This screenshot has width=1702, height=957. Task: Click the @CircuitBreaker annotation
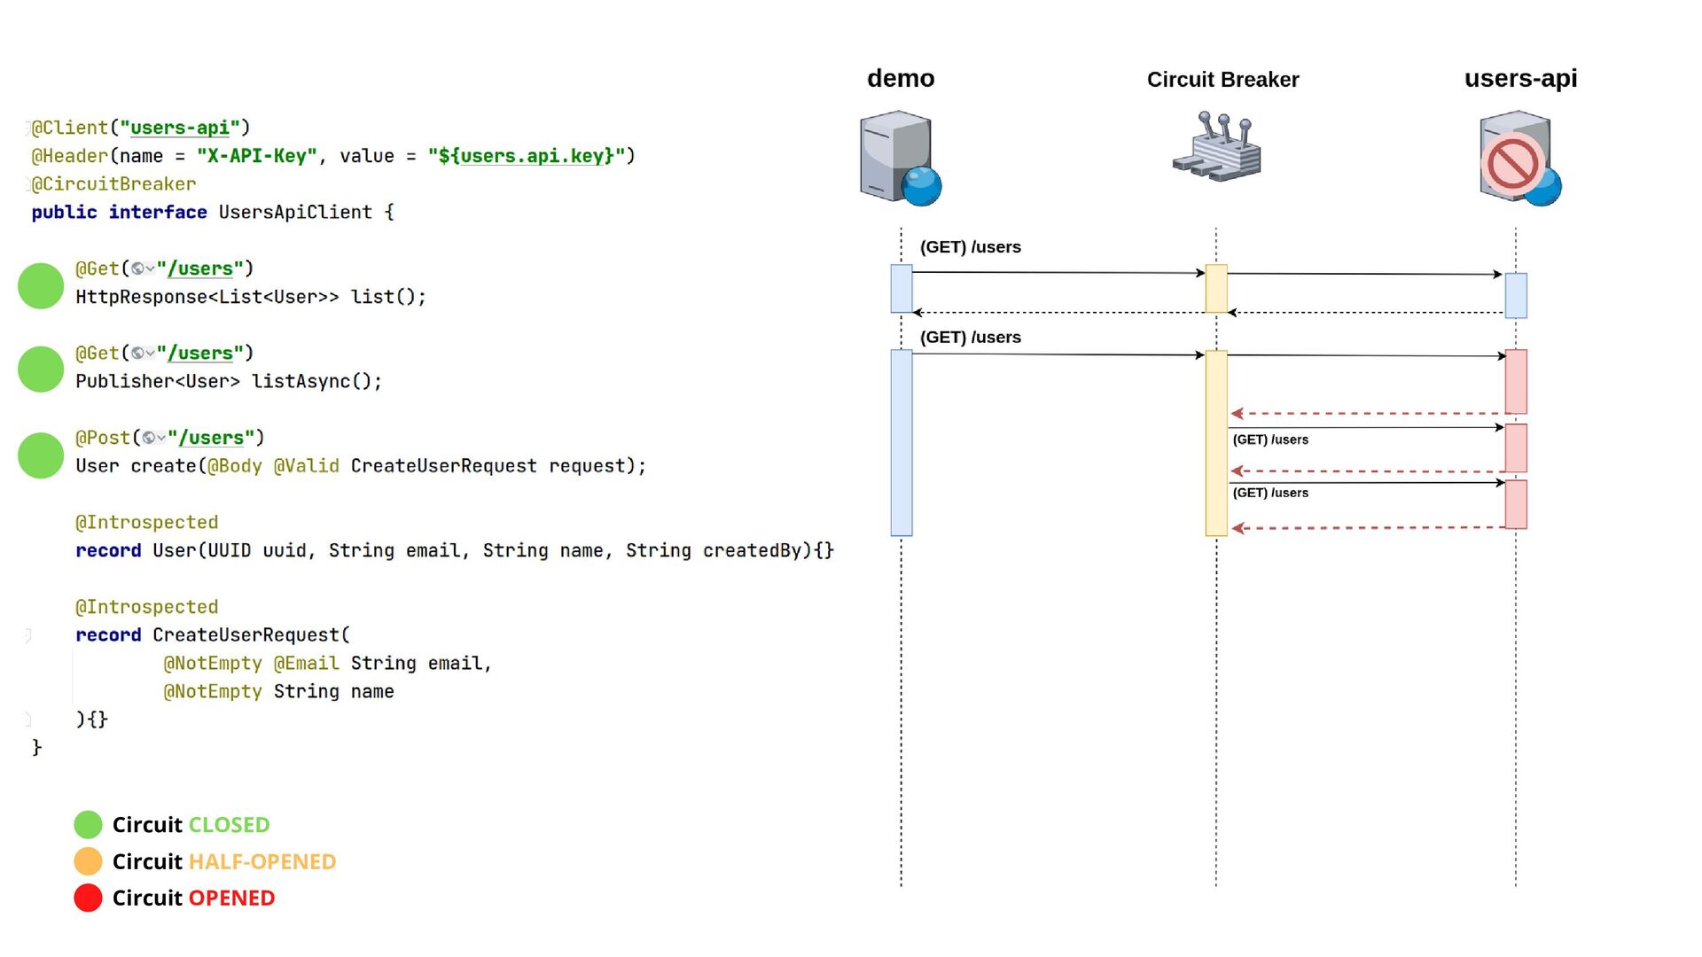point(113,184)
